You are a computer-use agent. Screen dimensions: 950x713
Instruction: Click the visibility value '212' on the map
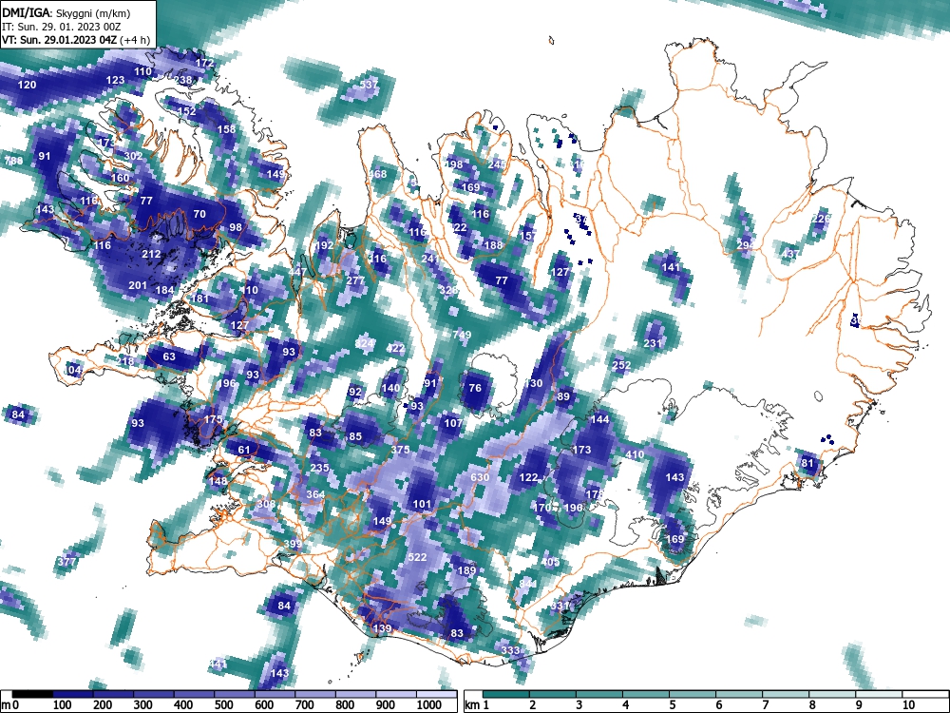coord(151,254)
